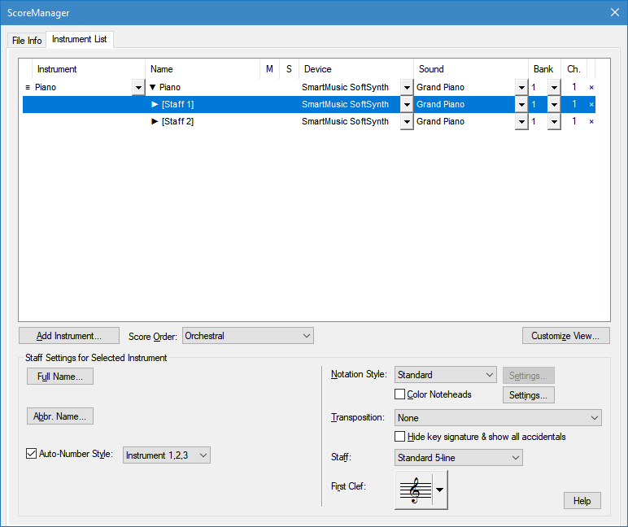The width and height of the screenshot is (628, 527).
Task: Click the drag handle icon beside Piano
Action: coord(28,87)
